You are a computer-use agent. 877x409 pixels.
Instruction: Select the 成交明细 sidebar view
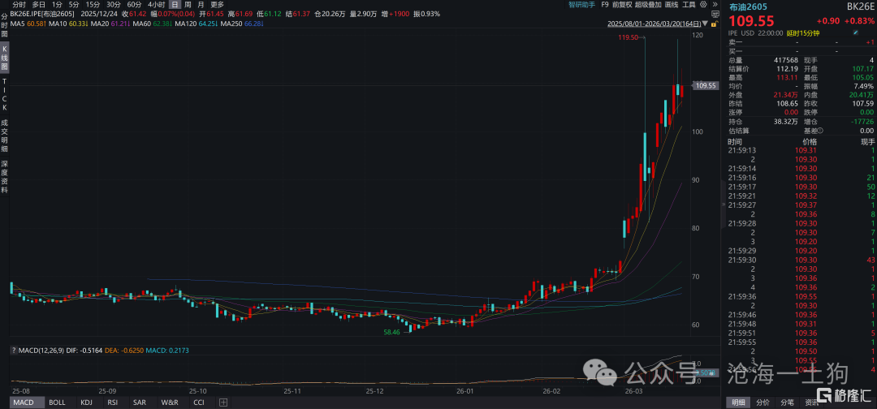click(5, 136)
